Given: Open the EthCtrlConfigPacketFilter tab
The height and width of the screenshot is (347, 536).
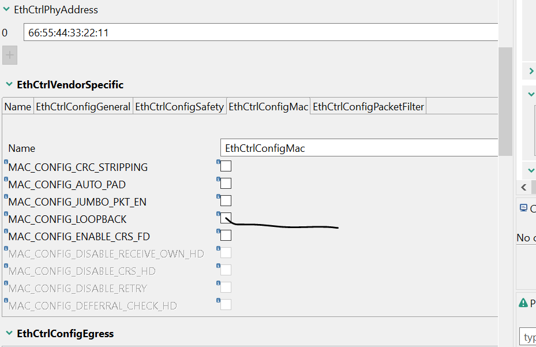Looking at the screenshot, I should 368,106.
